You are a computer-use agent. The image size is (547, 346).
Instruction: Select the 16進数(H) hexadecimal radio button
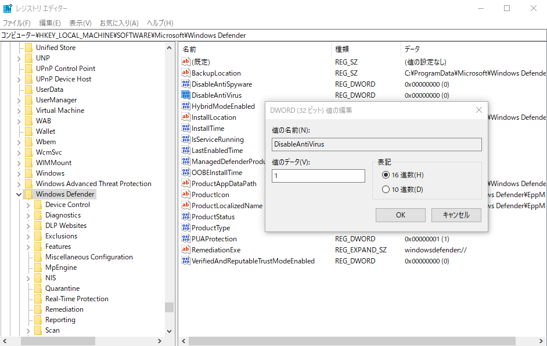[386, 175]
